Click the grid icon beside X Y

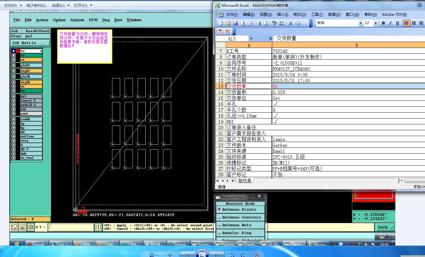pos(31,227)
